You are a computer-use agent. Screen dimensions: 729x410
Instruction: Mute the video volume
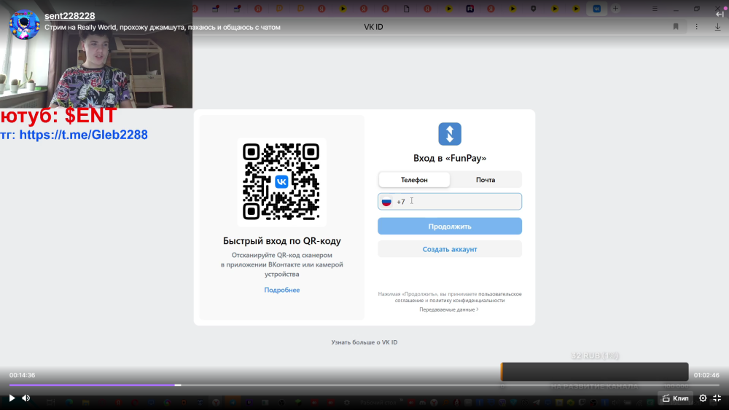click(26, 398)
